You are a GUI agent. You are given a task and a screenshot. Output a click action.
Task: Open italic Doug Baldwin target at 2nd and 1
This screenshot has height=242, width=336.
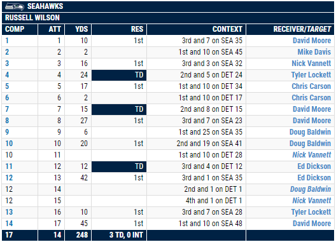tap(311, 189)
